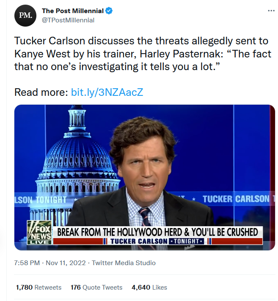This screenshot has height=301, width=278.
Task: Click the Hollywood Herd headline banner
Action: (x=158, y=232)
